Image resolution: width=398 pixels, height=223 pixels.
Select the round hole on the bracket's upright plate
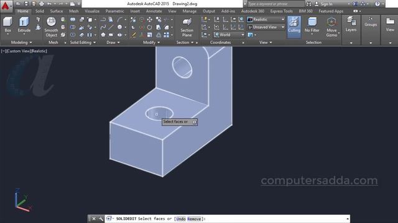tap(182, 68)
